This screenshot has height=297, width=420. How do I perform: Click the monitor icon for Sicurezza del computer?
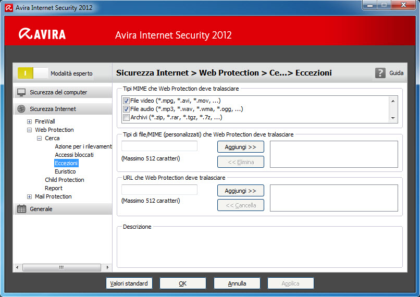click(x=21, y=92)
